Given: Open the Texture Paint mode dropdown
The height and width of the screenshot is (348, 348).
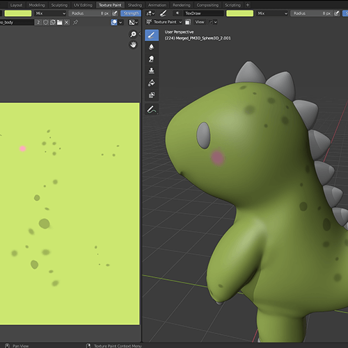Looking at the screenshot, I should 164,22.
